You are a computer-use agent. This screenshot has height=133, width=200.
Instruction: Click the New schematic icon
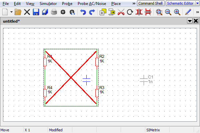tap(5, 12)
